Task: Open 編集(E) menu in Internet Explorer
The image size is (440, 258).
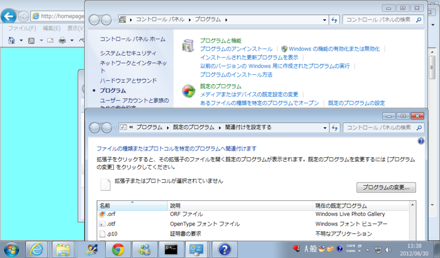Action: point(51,29)
